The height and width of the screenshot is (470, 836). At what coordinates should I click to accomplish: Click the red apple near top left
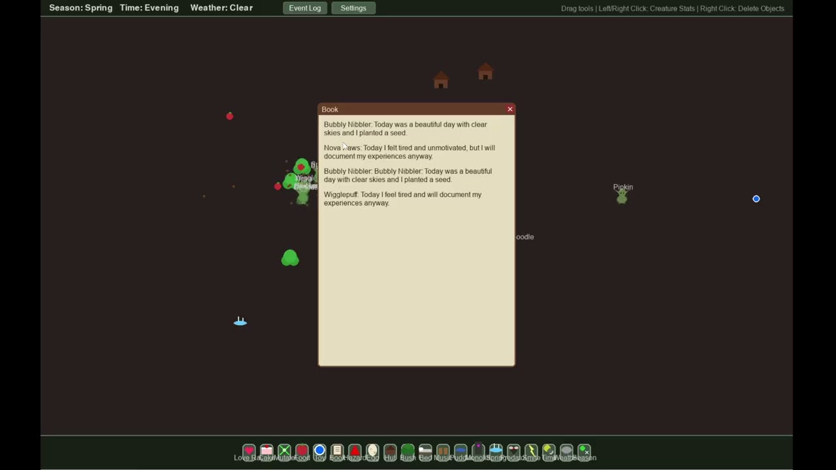click(229, 116)
